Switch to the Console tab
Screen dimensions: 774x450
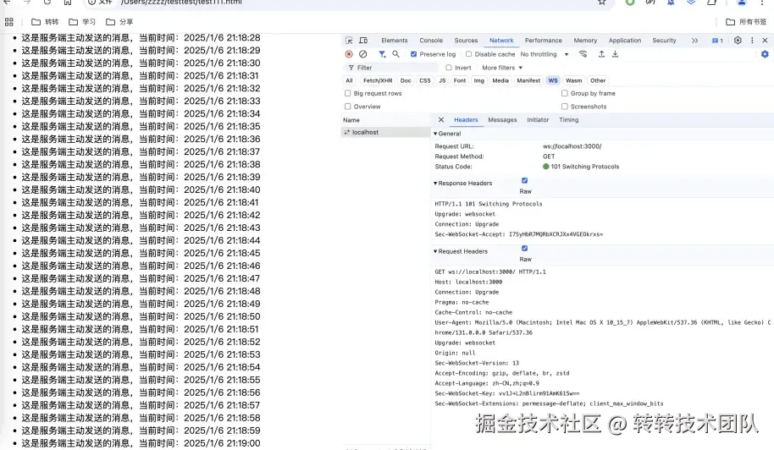click(x=431, y=41)
